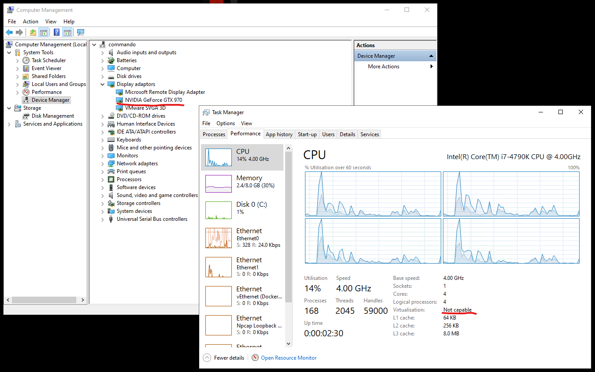Click the Event Viewer icon in tree

click(x=26, y=68)
